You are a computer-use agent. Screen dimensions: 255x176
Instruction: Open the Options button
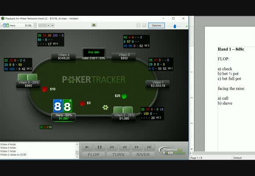coord(156,26)
